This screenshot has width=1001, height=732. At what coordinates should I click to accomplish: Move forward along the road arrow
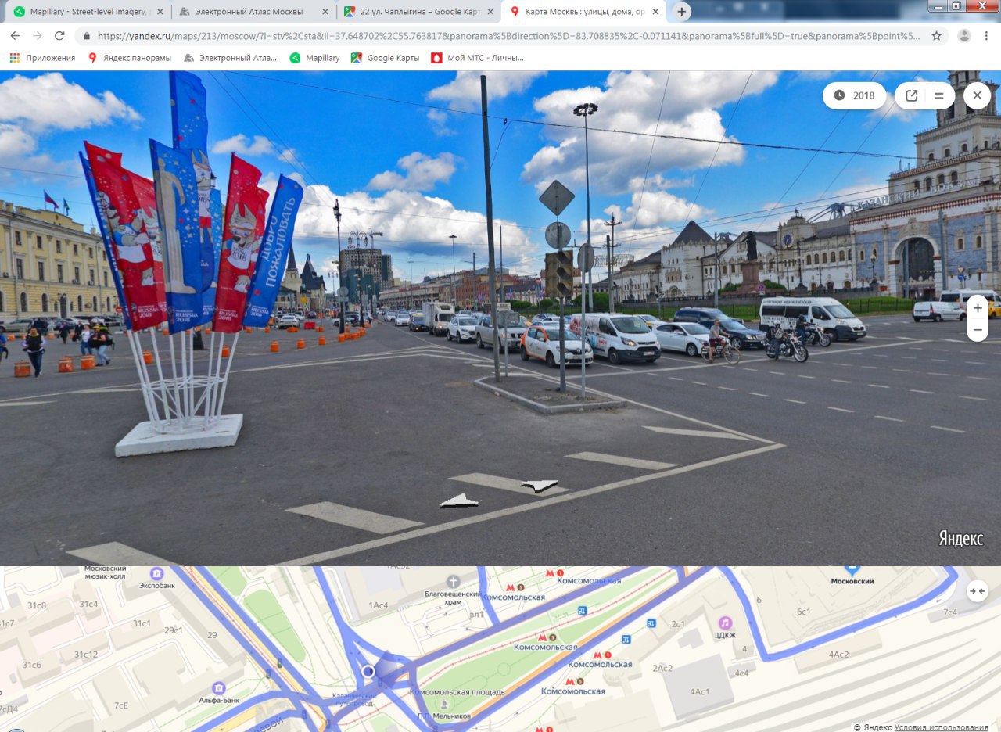pyautogui.click(x=540, y=486)
